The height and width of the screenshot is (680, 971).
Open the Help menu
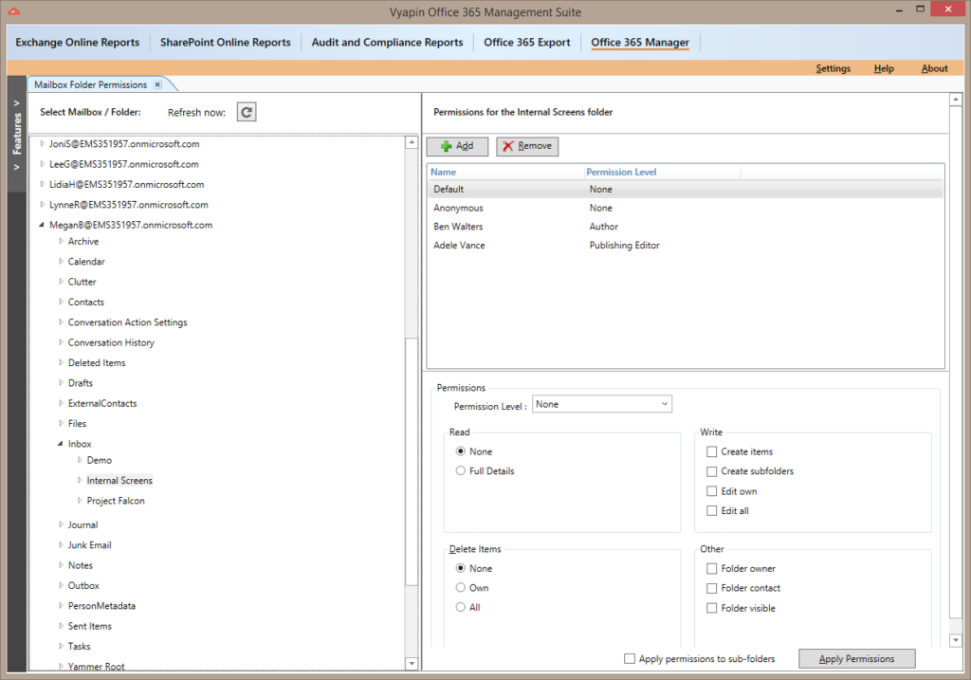click(884, 68)
